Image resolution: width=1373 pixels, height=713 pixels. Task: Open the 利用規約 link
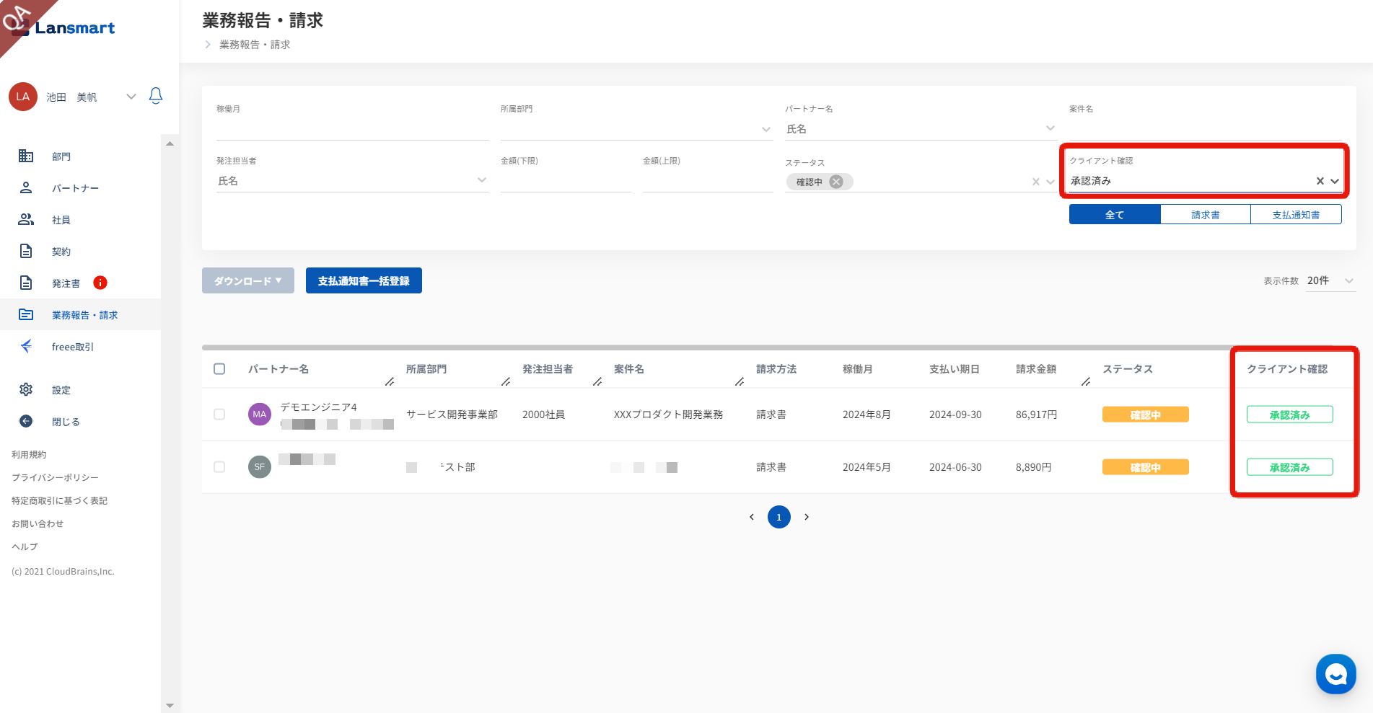click(29, 455)
